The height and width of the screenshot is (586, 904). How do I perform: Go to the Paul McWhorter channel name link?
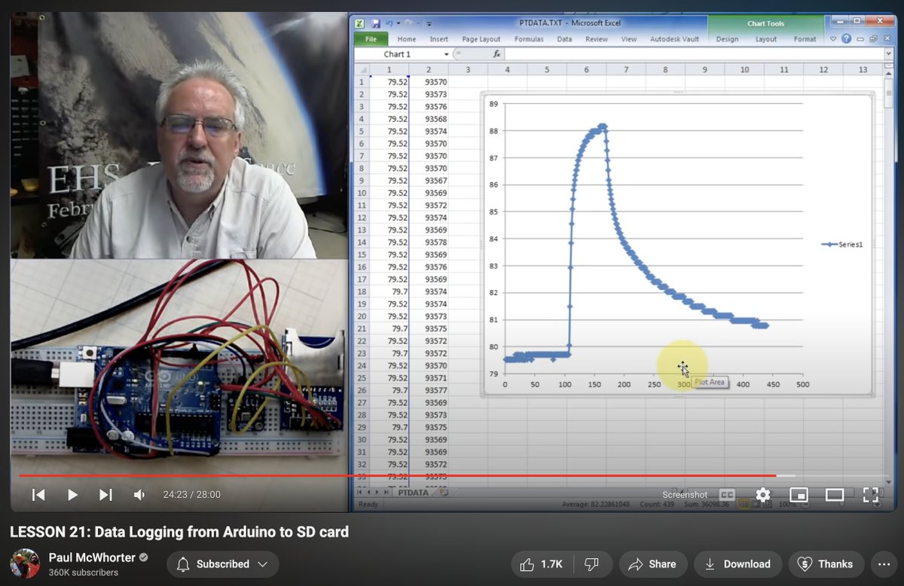coord(92,557)
